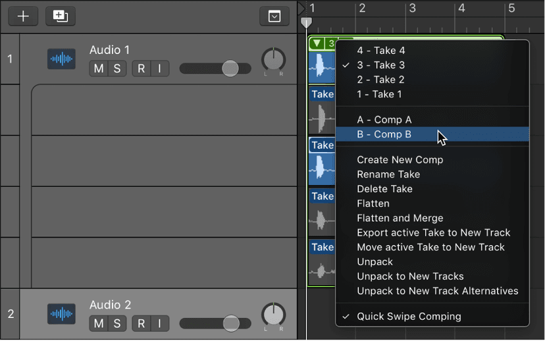Viewport: 545px width, 341px height.
Task: Select 4 - Take 4 in menu
Action: (432, 51)
